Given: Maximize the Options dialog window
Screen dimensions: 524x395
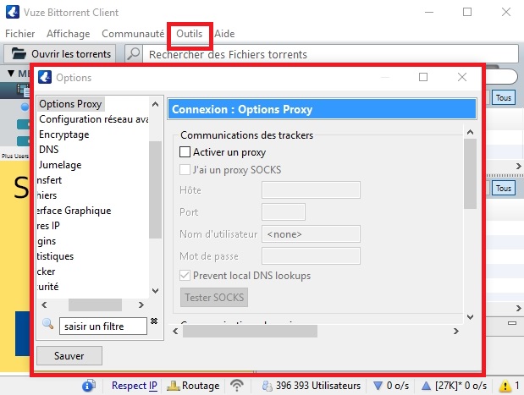Looking at the screenshot, I should [423, 77].
